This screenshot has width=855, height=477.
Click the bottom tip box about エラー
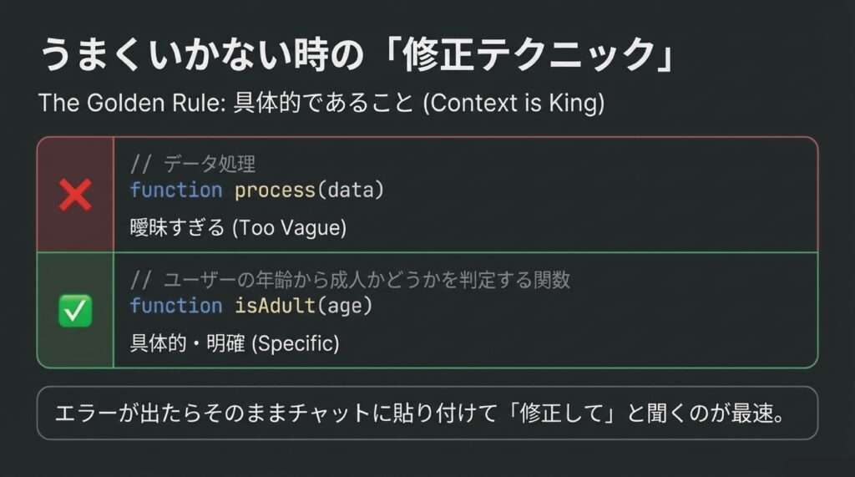coord(427,413)
